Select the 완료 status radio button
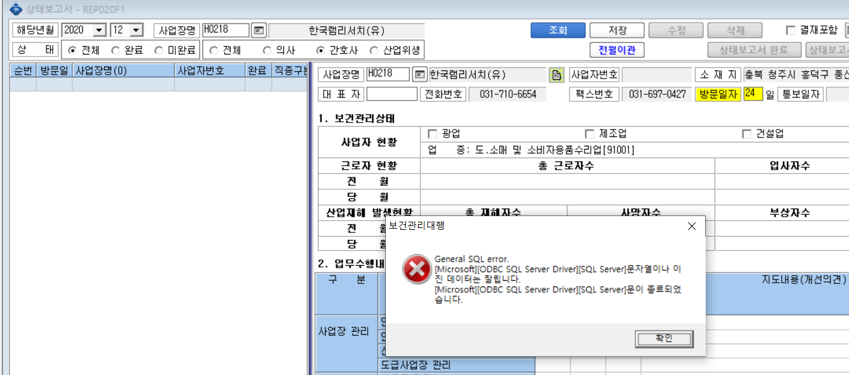This screenshot has height=375, width=849. pos(116,50)
